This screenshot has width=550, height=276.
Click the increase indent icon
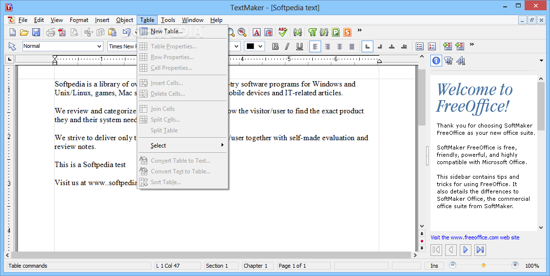(x=460, y=46)
